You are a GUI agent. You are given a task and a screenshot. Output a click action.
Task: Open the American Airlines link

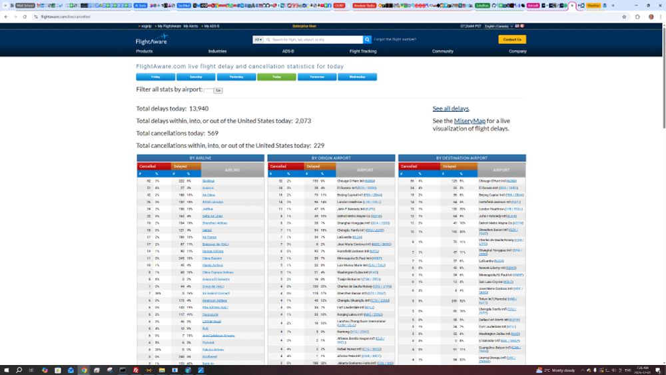click(x=214, y=300)
